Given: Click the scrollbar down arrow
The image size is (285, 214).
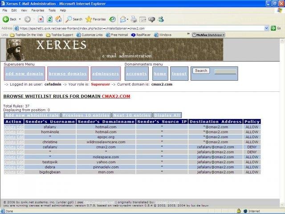Looking at the screenshot, I should pos(282,205).
